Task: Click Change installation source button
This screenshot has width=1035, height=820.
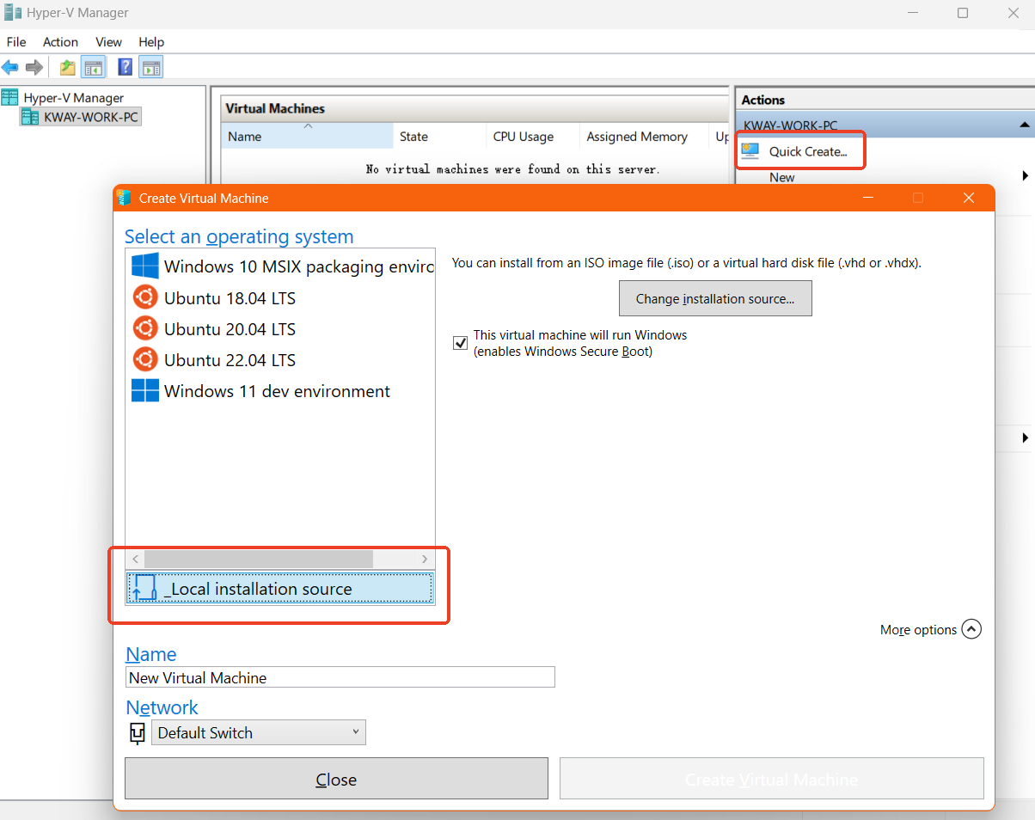Action: tap(714, 299)
